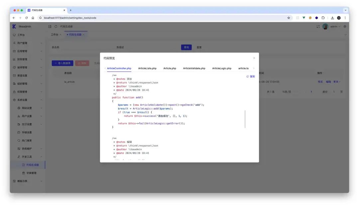The image size is (359, 206).
Task: Click the browser back arrow
Action: point(14,18)
